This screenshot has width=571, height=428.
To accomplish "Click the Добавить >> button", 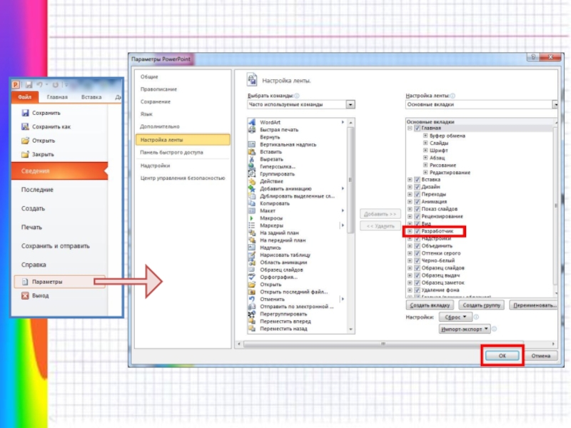I will pos(380,214).
